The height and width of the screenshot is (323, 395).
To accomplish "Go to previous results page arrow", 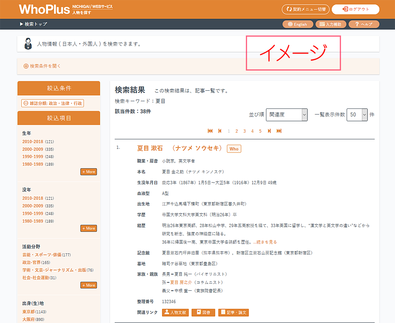I will tap(220, 131).
